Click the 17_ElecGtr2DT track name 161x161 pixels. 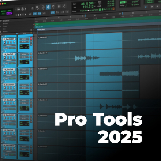coord(9,39)
